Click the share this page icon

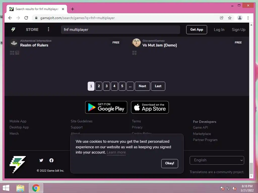222,18
